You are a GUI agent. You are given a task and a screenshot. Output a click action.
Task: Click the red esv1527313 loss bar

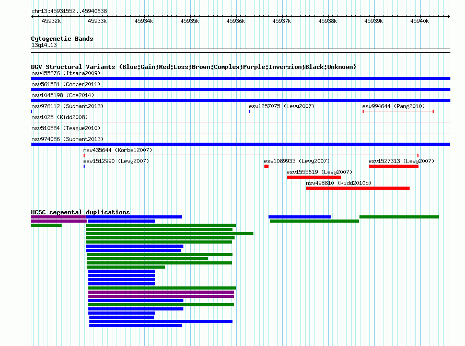pyautogui.click(x=393, y=166)
